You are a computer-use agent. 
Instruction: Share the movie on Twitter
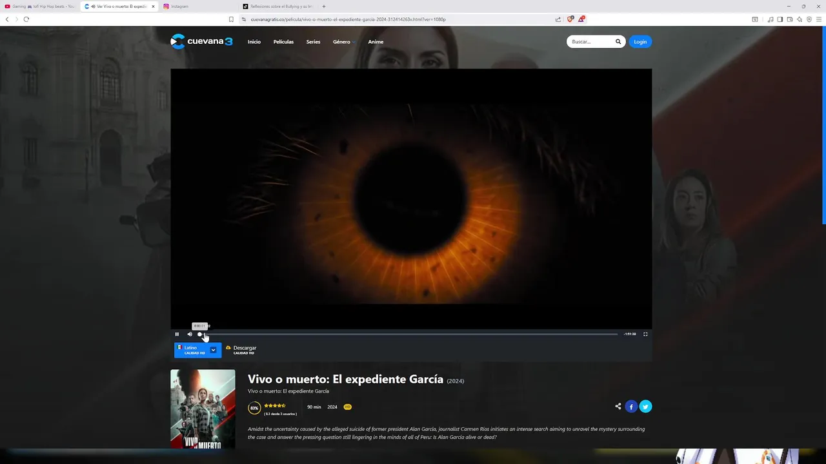(x=645, y=406)
